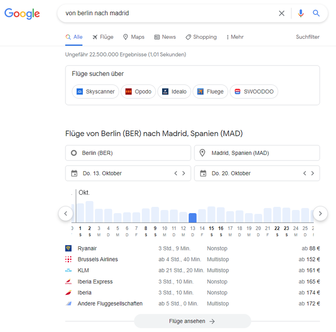Select the price bar for October 15
336x332 pixels.
tap(211, 214)
